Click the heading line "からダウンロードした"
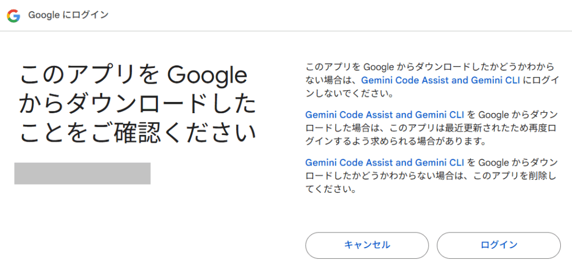572x271 pixels. click(x=137, y=104)
